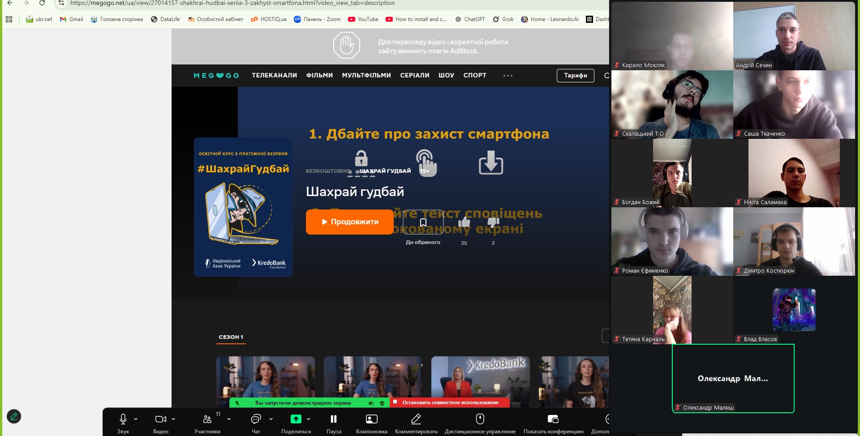The width and height of the screenshot is (860, 436).
Task: Open the Компоновка layout options
Action: pyautogui.click(x=371, y=419)
